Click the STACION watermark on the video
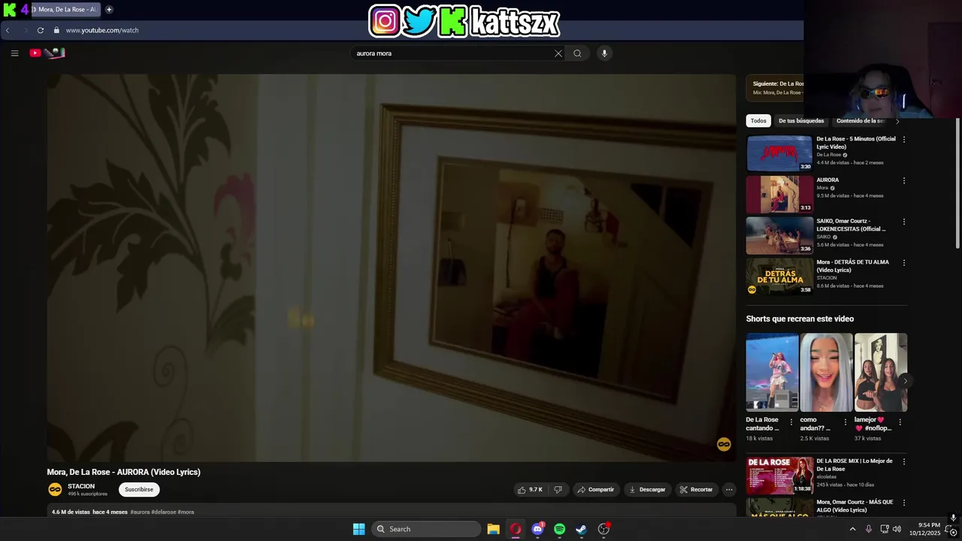Image resolution: width=962 pixels, height=541 pixels. (x=724, y=445)
